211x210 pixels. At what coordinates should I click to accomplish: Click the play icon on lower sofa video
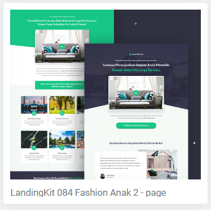[x=136, y=93]
